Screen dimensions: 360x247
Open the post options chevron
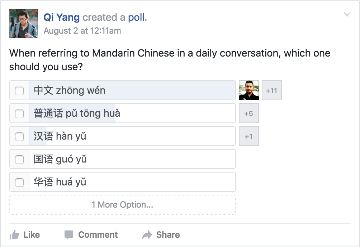pos(347,14)
